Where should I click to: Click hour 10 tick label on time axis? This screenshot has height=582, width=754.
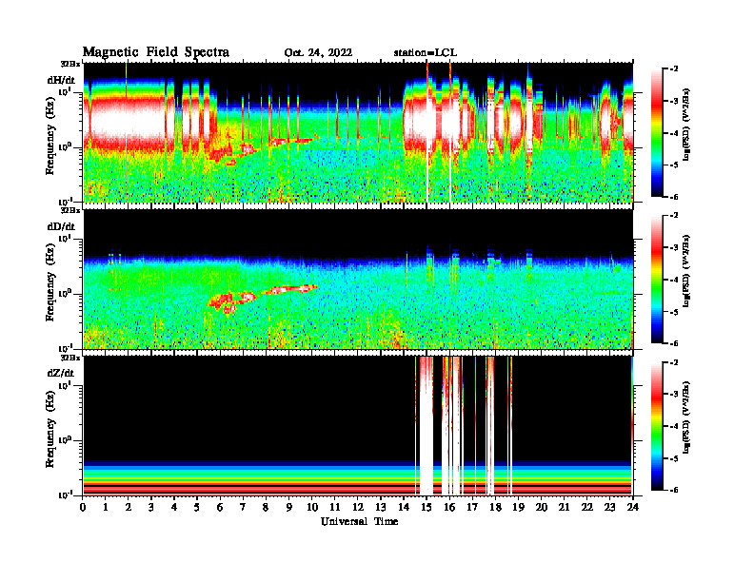point(312,508)
